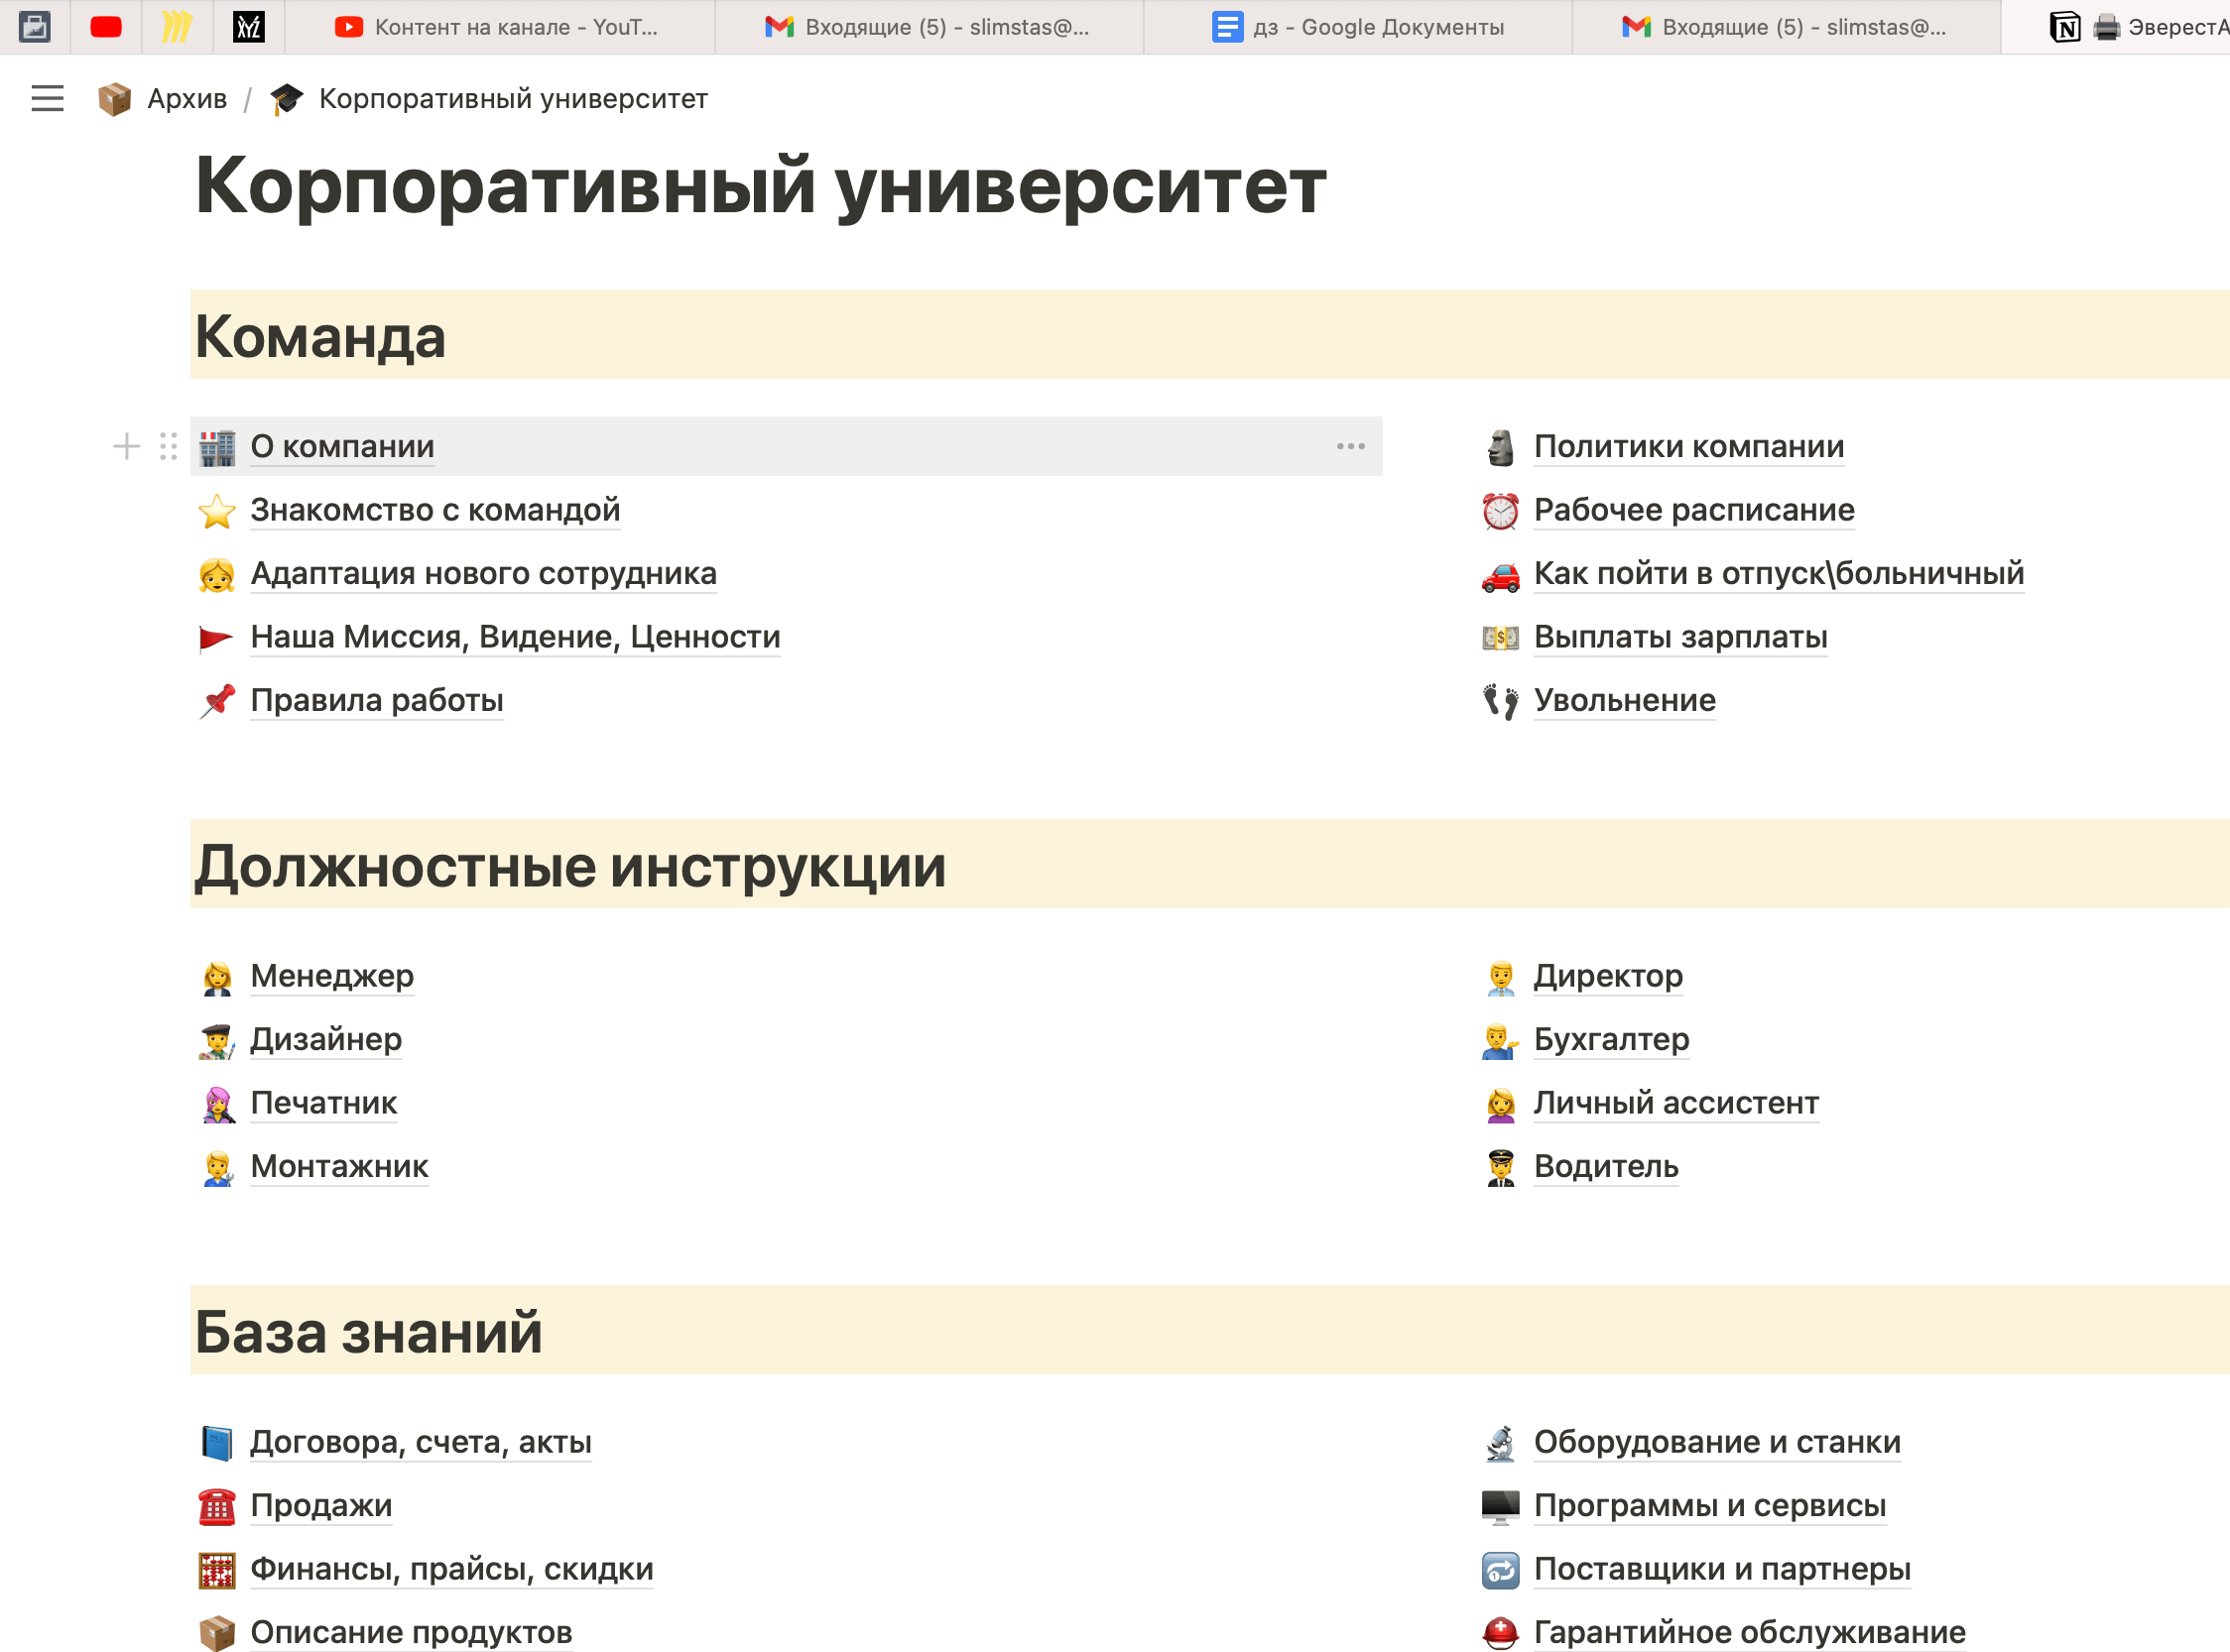
Task: Click the pinned Miro yellow tab icon
Action: (178, 27)
